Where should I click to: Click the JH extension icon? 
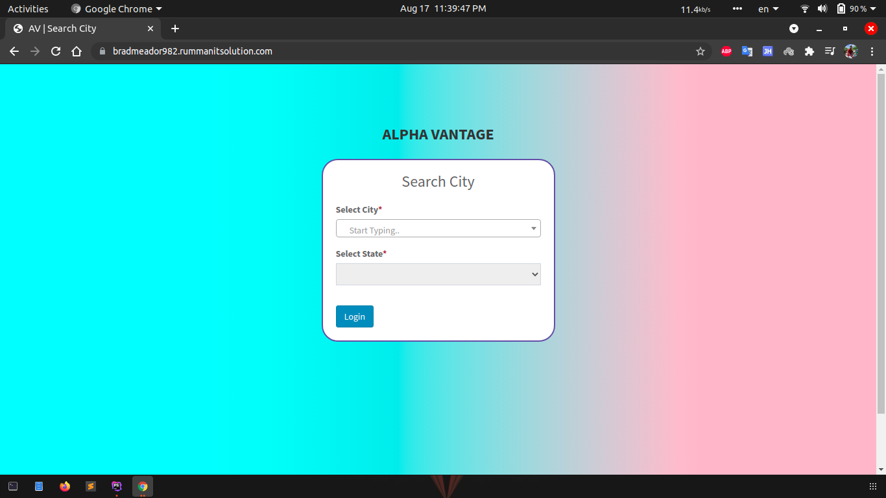tap(768, 51)
